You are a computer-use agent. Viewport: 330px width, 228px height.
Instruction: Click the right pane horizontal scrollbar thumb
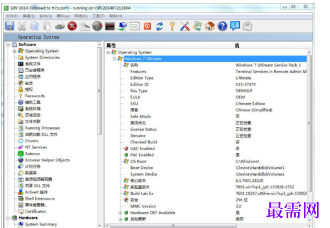(173, 226)
